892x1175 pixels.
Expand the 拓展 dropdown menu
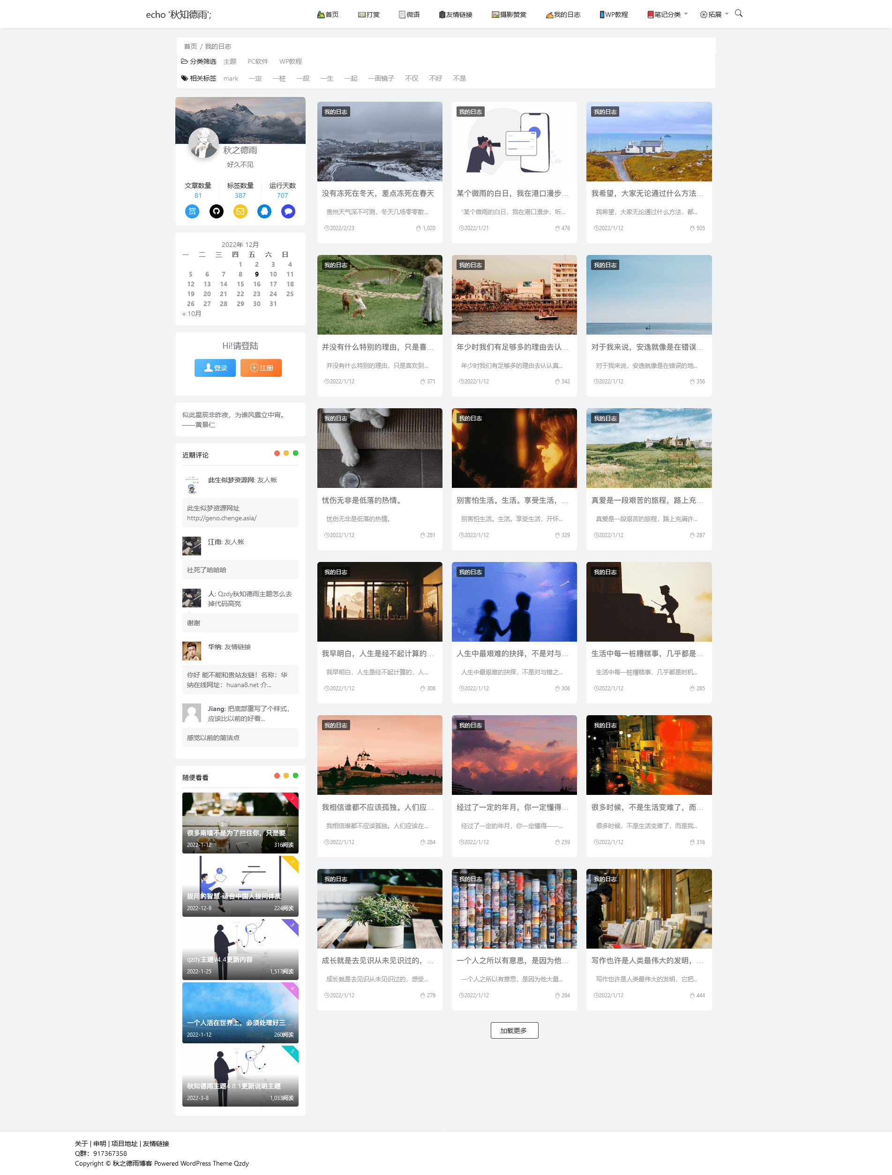click(714, 15)
